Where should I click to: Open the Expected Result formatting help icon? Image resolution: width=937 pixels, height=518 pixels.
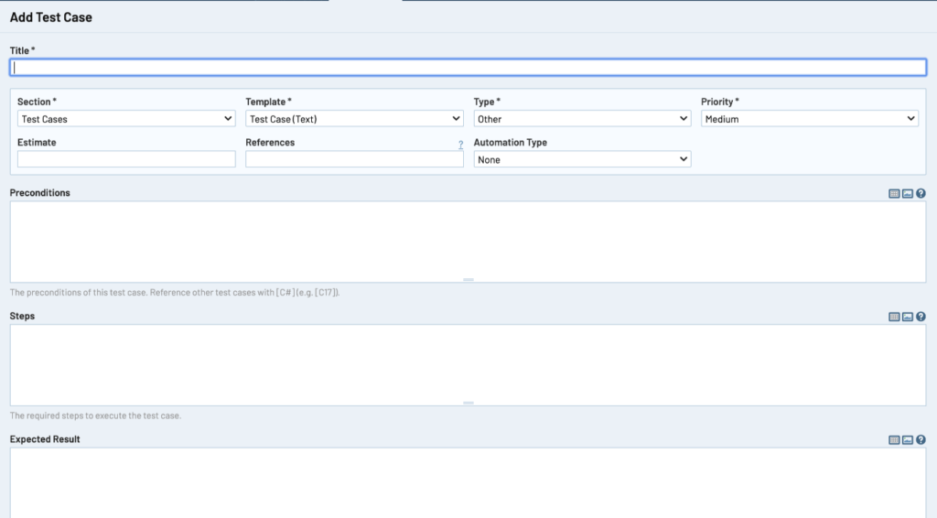(921, 439)
